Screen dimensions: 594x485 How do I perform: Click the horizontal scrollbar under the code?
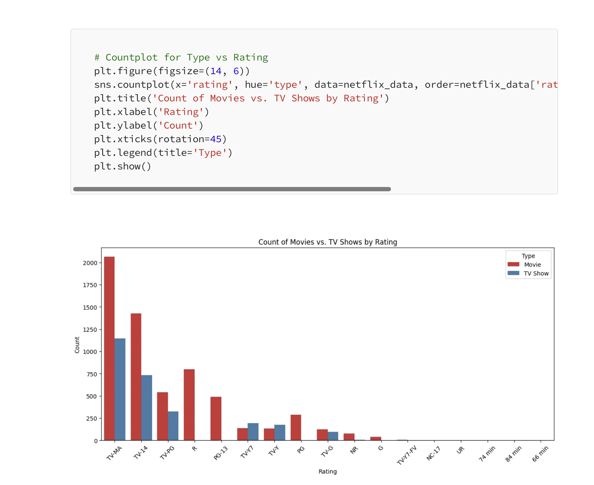[232, 189]
